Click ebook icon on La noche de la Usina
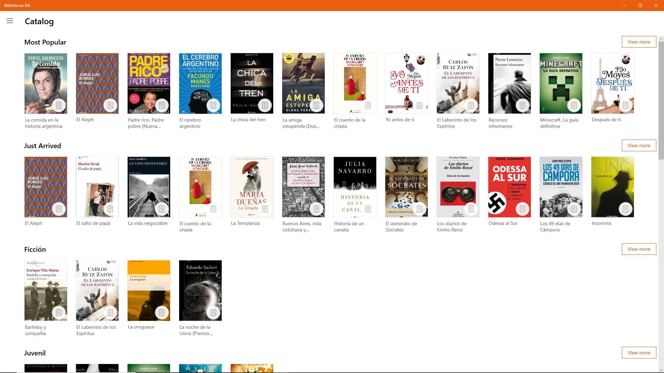Viewport: 664px width, 373px height. [213, 313]
